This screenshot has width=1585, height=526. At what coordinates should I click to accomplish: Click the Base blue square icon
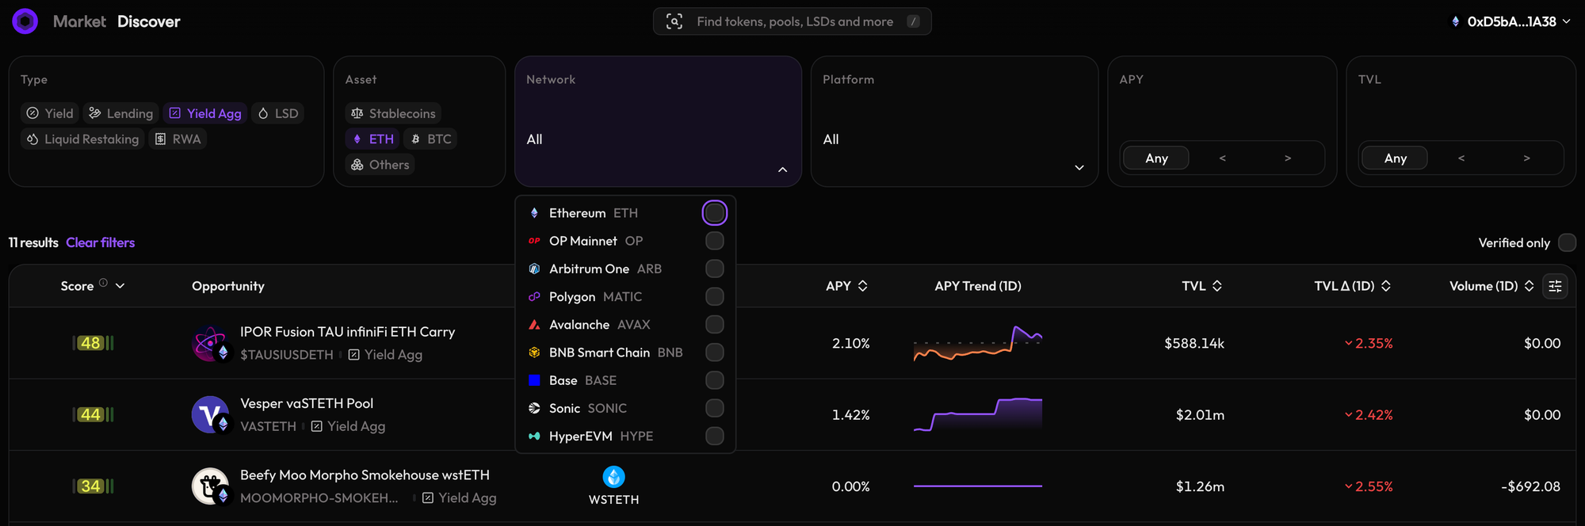tap(534, 380)
